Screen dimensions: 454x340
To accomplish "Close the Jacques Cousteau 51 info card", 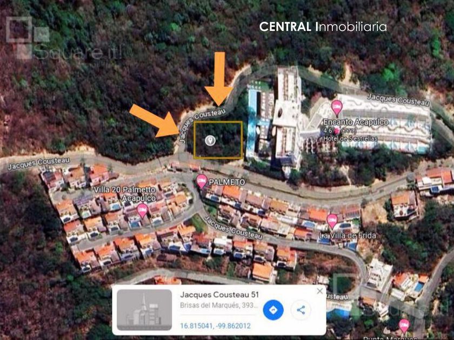I will (x=319, y=291).
